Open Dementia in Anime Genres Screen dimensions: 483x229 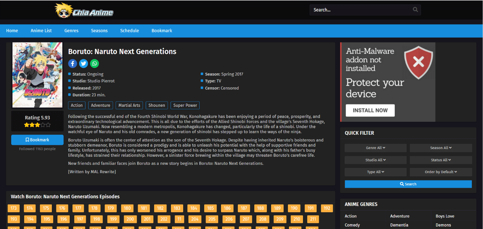click(399, 225)
